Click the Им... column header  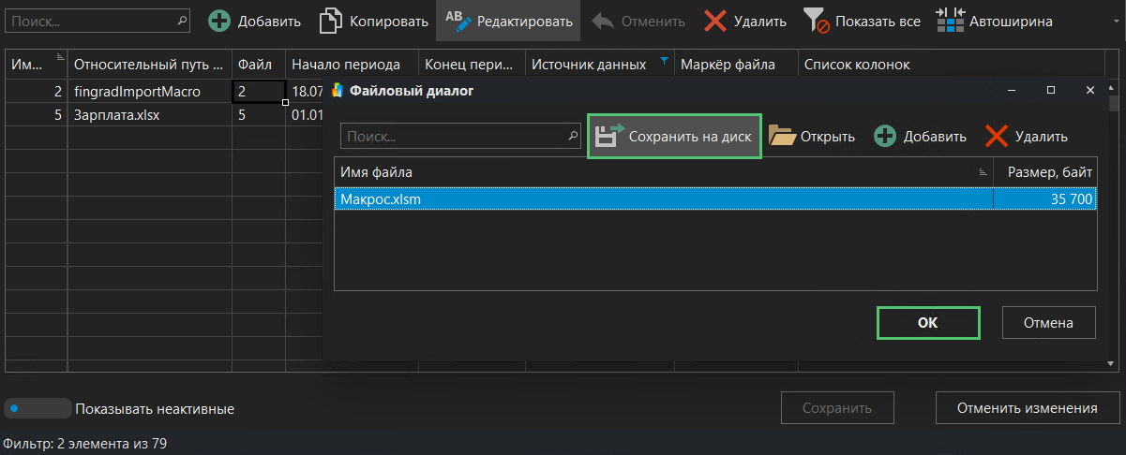[x=36, y=65]
